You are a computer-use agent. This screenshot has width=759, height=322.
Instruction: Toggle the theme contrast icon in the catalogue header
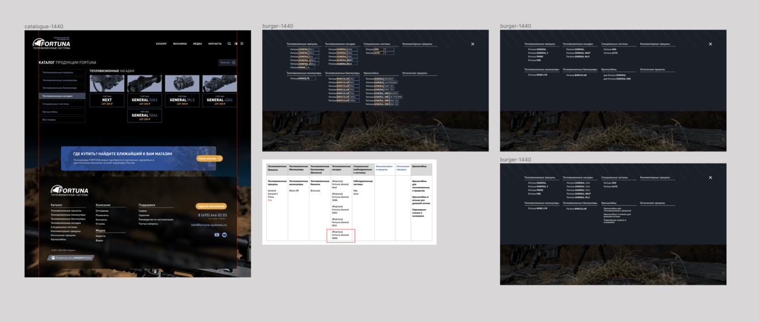click(x=236, y=44)
